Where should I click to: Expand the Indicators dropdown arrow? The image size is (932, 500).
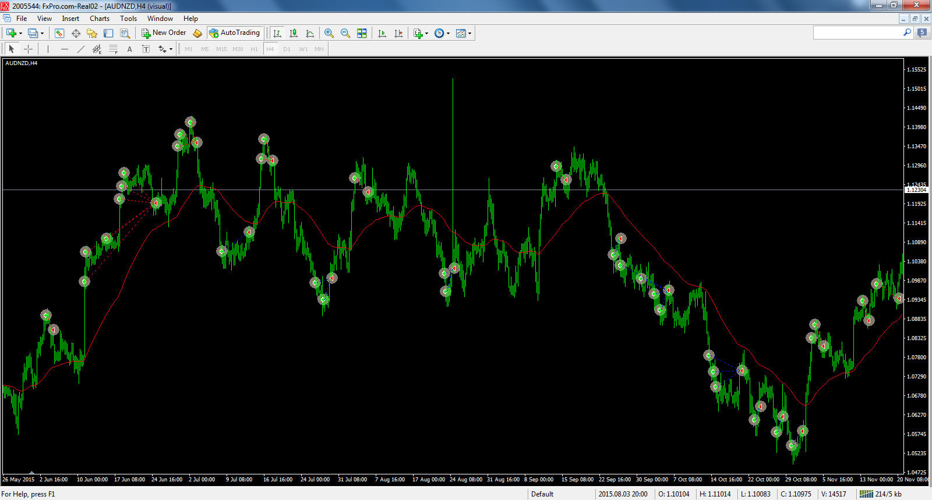point(427,33)
